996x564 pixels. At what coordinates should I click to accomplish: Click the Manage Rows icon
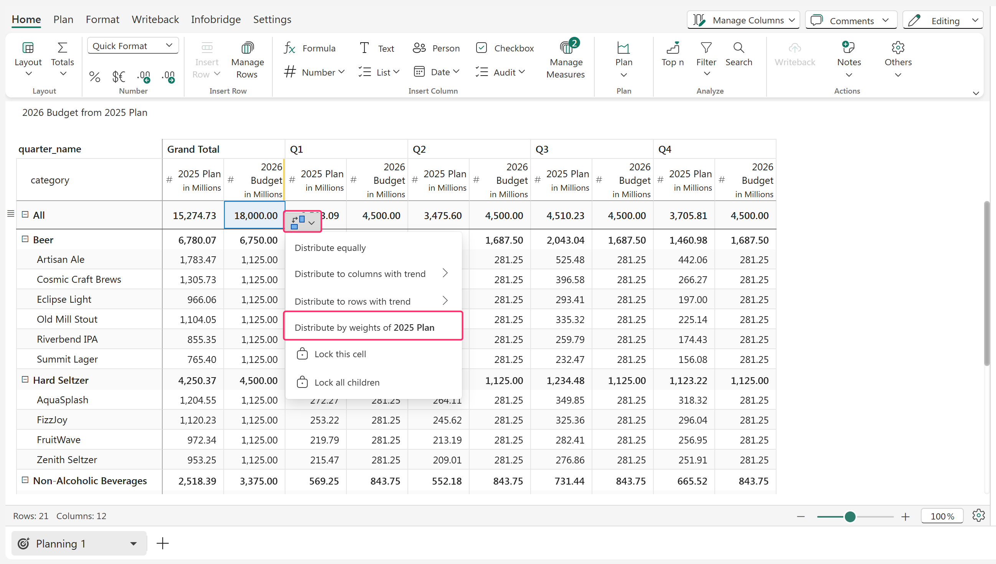point(247,48)
